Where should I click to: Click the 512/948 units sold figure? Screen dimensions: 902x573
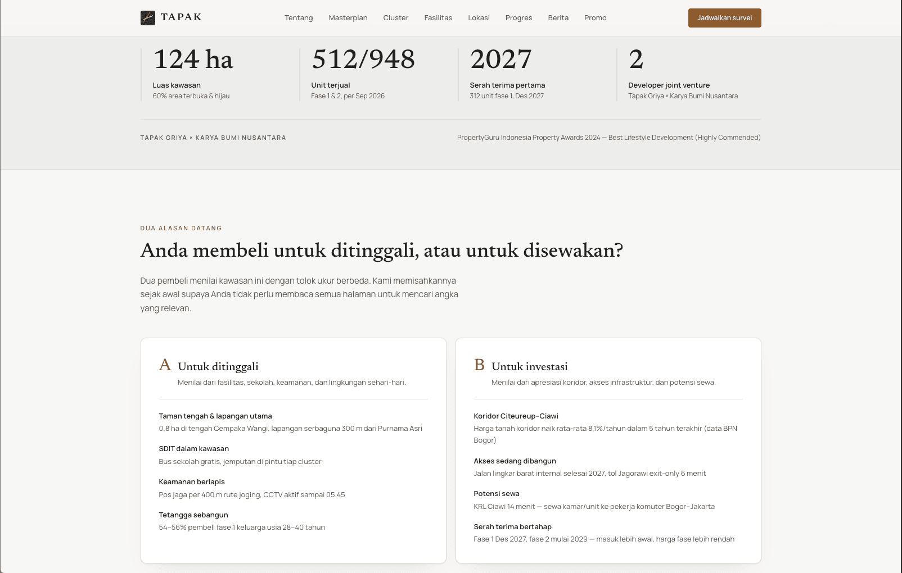tap(363, 60)
